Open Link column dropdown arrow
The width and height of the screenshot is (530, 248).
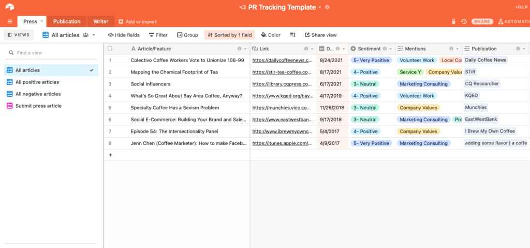point(312,49)
